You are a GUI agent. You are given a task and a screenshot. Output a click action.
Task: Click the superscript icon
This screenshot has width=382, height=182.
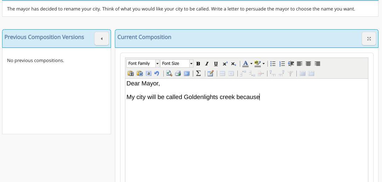(x=225, y=64)
